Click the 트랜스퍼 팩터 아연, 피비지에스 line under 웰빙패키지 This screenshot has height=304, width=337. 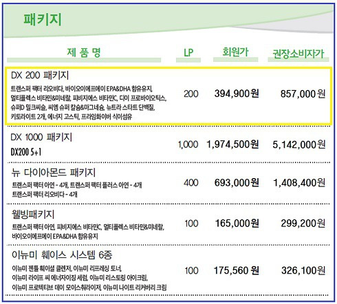[x=88, y=227]
